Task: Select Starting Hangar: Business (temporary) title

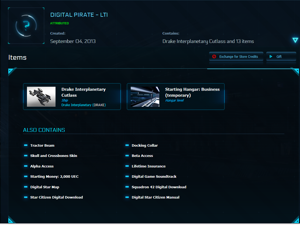Action: [x=192, y=92]
